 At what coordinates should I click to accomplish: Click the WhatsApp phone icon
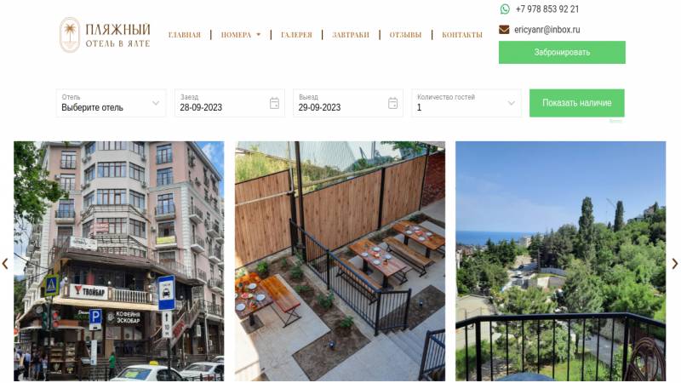(505, 9)
